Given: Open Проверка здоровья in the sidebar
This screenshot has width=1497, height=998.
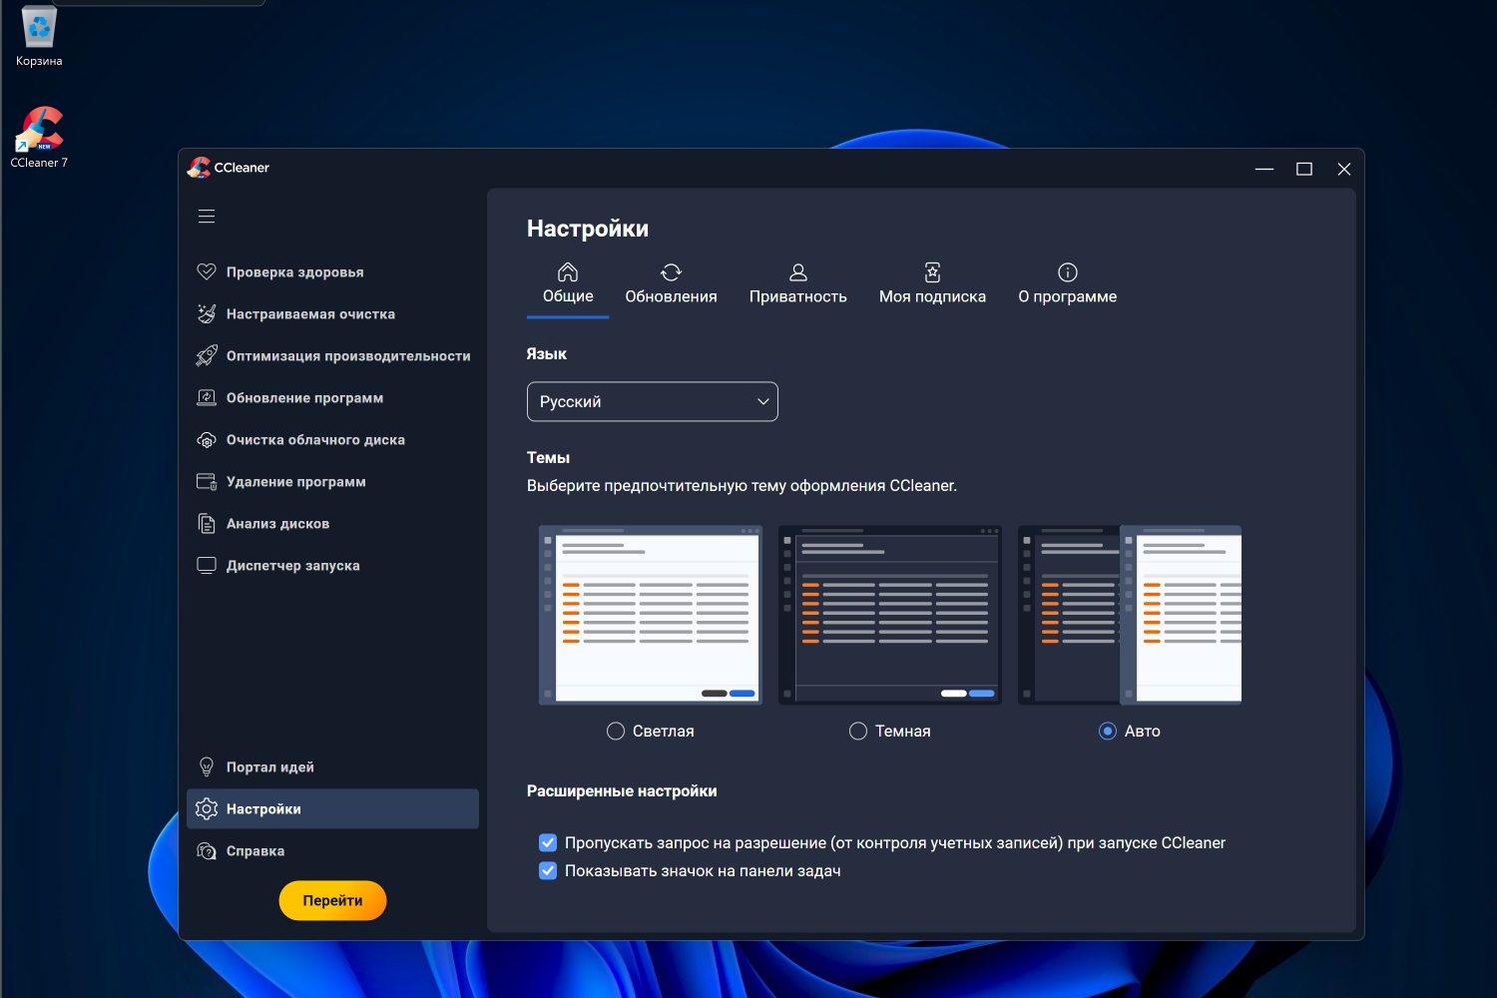Looking at the screenshot, I should tap(332, 271).
